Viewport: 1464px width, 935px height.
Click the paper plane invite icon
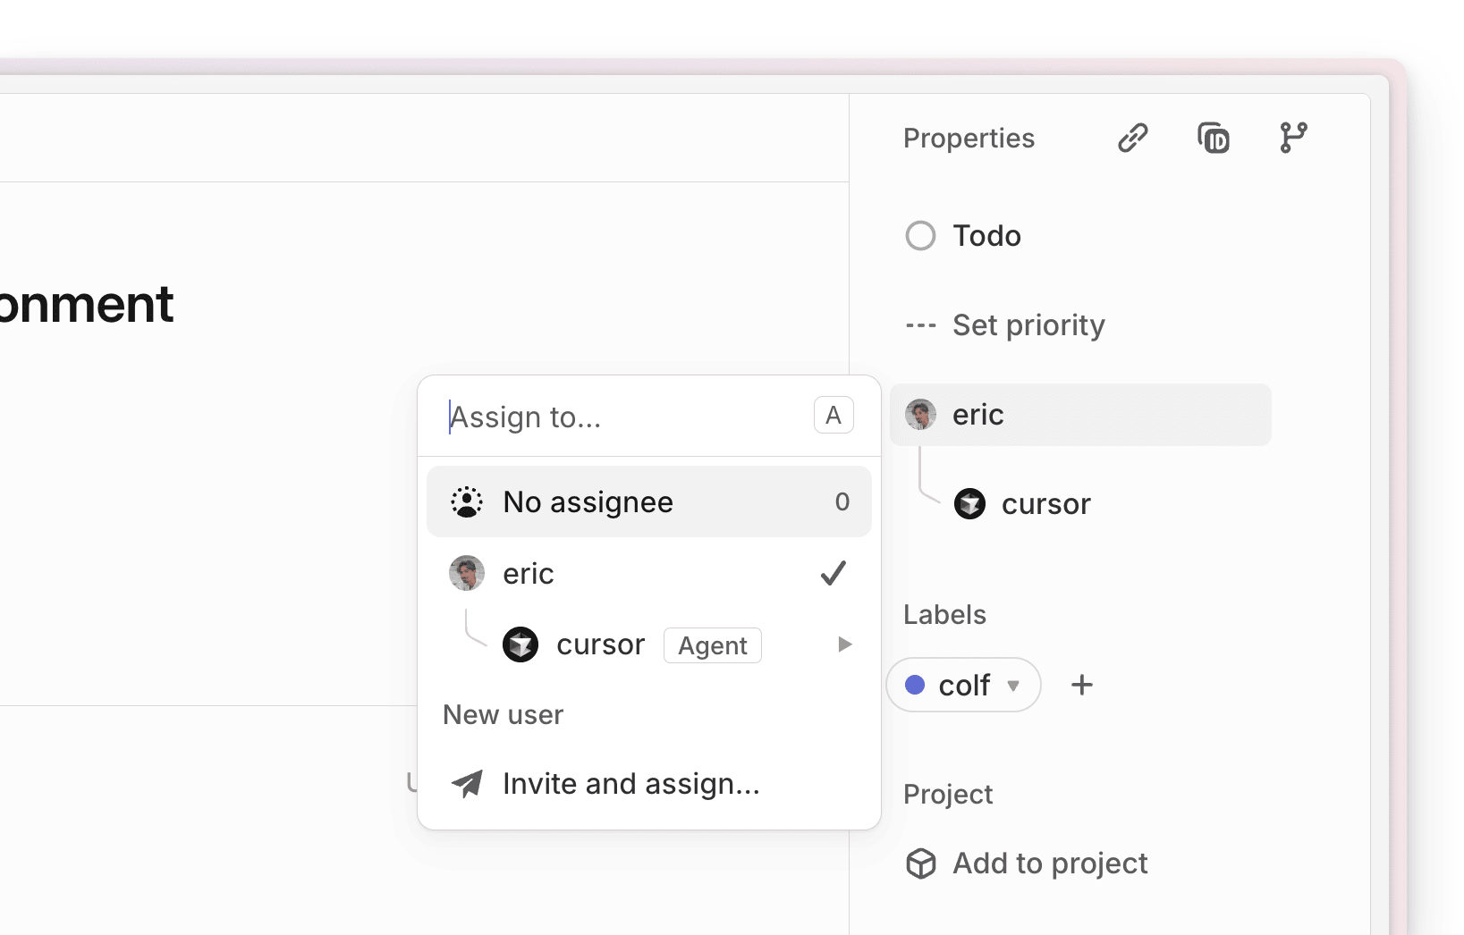[467, 783]
